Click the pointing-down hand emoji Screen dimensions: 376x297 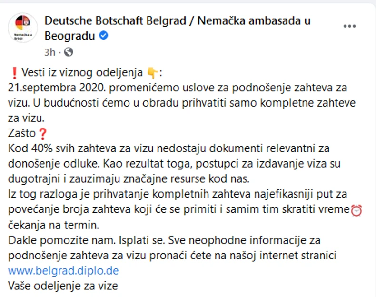[152, 73]
